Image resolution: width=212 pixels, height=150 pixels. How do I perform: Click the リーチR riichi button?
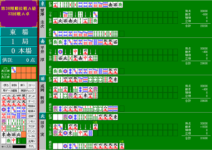click(32, 136)
